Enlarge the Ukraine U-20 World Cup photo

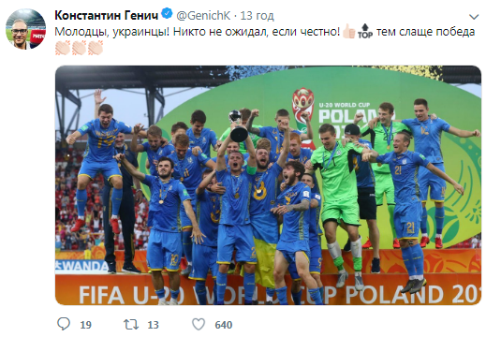click(268, 185)
